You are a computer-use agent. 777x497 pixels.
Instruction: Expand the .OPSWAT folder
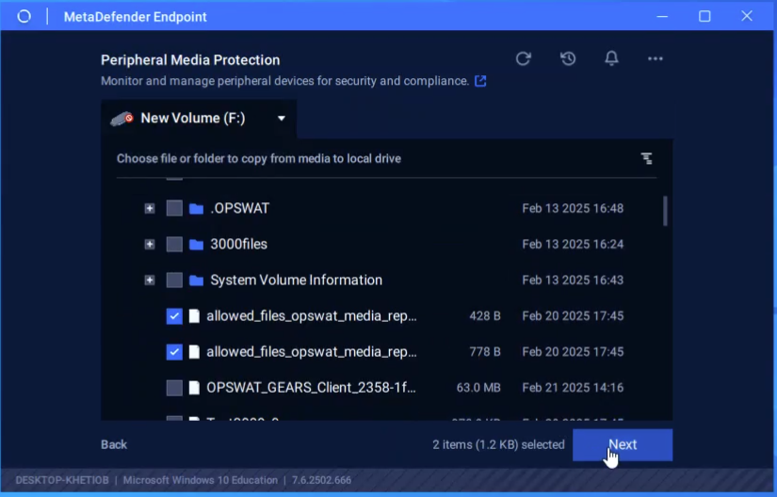pos(150,208)
